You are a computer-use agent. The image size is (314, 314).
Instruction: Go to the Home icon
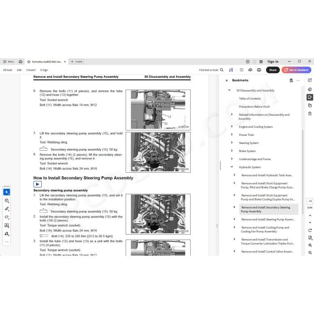[21, 62]
